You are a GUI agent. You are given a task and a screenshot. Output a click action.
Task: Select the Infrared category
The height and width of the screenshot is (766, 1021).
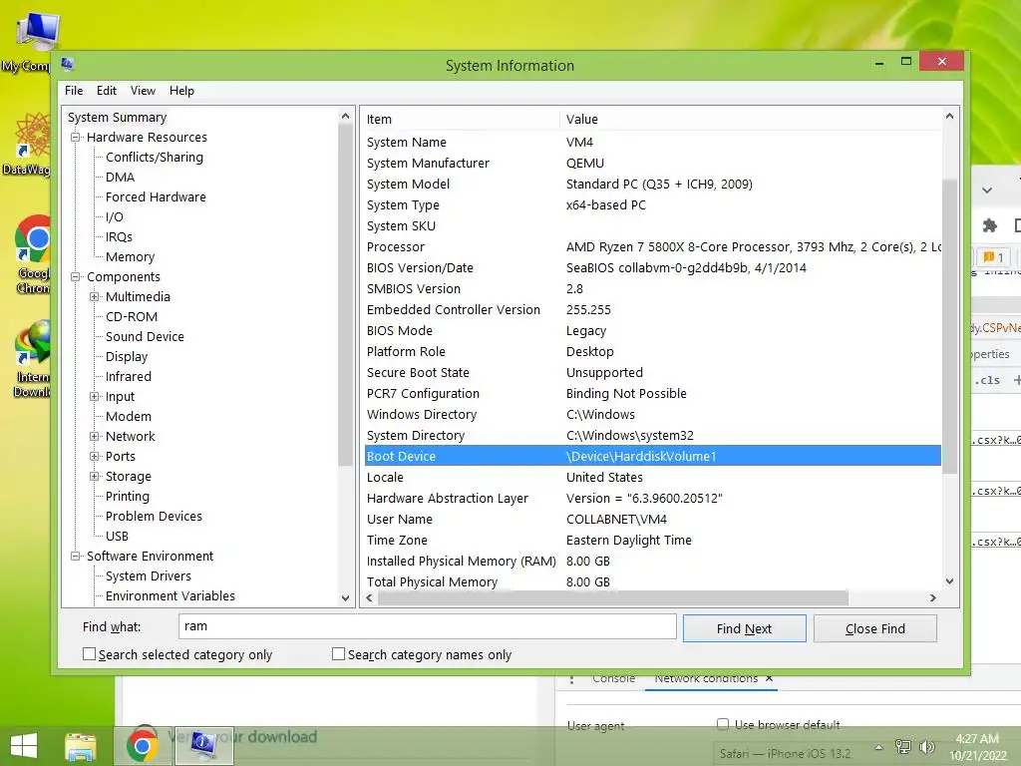(129, 376)
